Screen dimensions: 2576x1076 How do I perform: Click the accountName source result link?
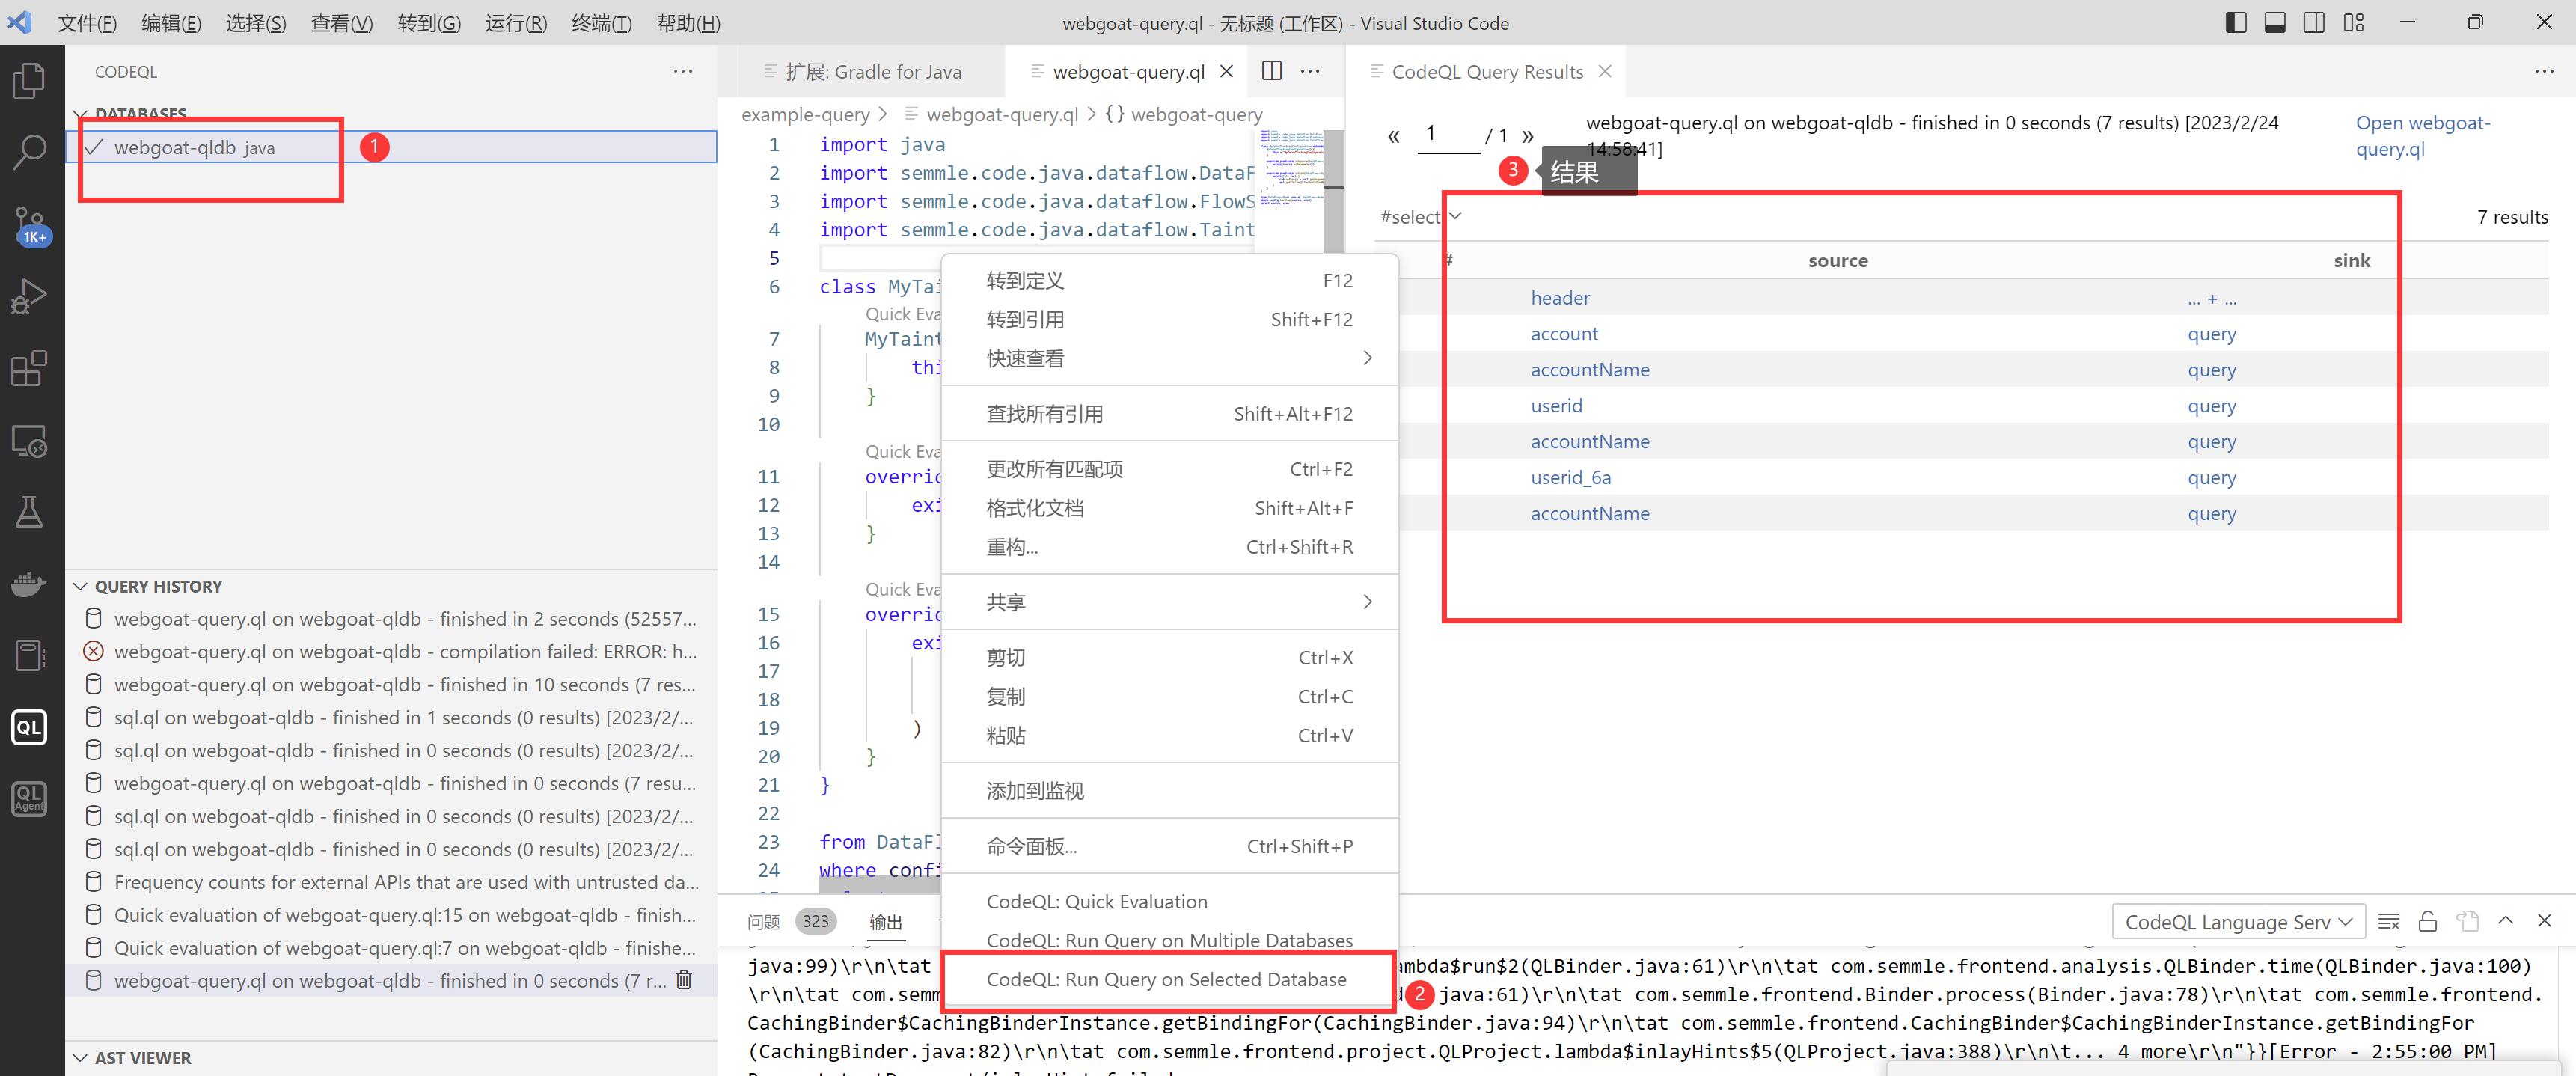[x=1589, y=370]
